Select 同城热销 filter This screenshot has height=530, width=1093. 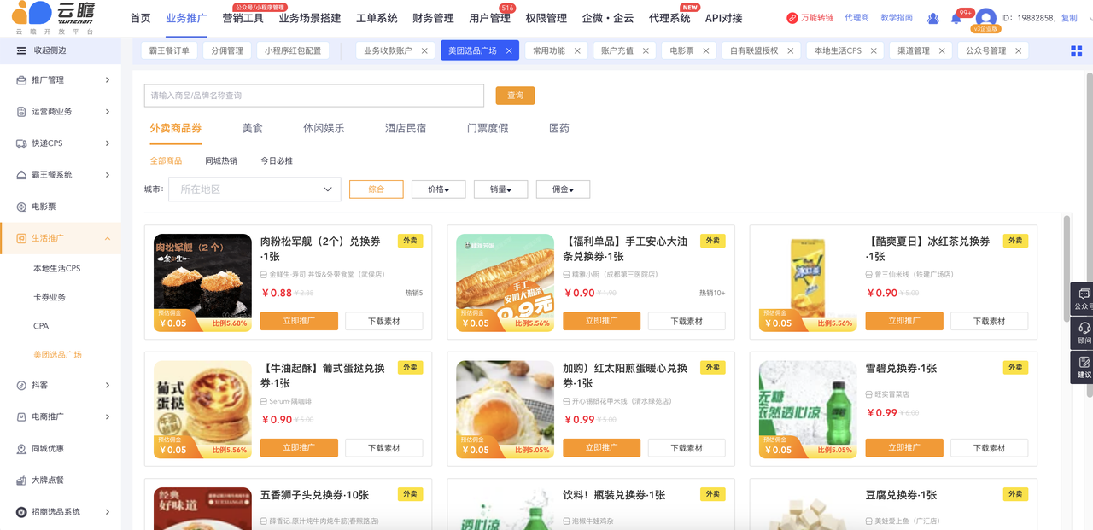(x=221, y=160)
